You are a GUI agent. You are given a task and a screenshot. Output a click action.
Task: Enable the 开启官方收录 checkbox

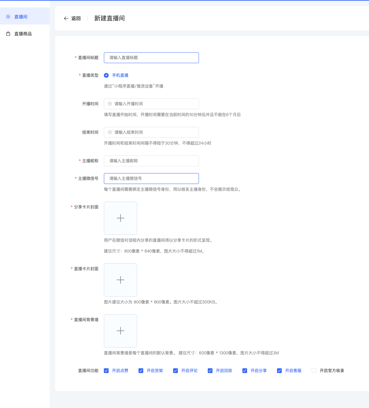tap(314, 371)
